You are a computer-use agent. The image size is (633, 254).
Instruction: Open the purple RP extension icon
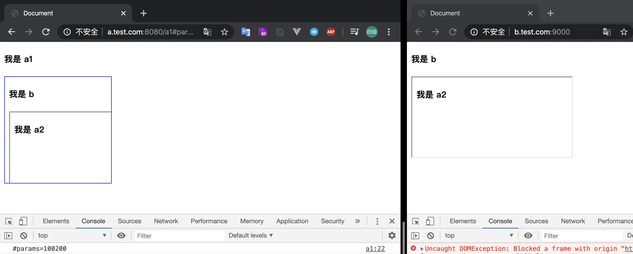[263, 32]
